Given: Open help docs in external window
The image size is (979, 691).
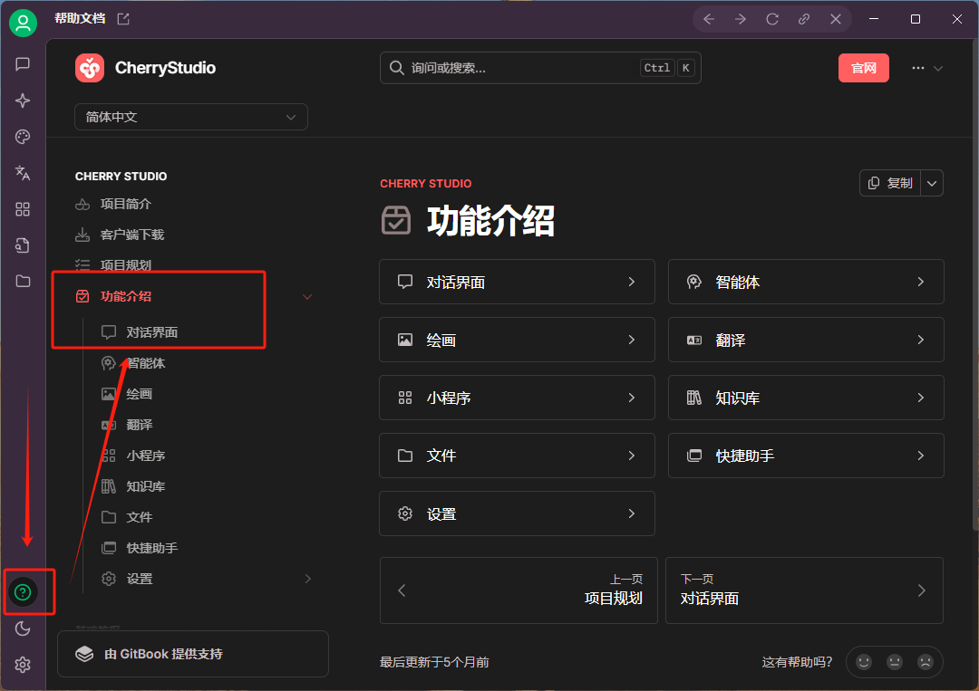Looking at the screenshot, I should point(123,19).
